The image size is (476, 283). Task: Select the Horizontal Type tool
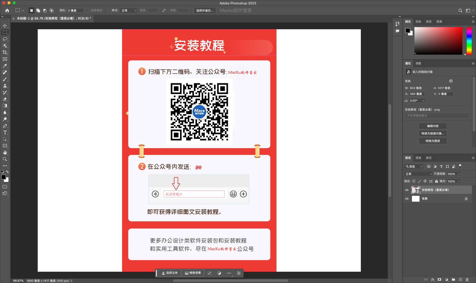tap(5, 132)
